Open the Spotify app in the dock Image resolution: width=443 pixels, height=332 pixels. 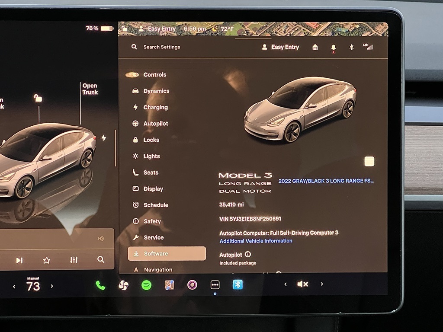(147, 285)
